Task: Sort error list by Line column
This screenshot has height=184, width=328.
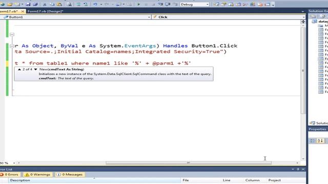Action: (232, 180)
